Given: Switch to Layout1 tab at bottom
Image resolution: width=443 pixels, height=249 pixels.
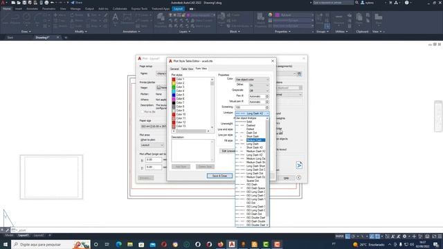Looking at the screenshot, I should [x=23, y=235].
